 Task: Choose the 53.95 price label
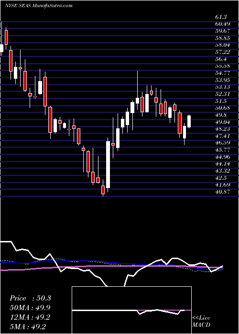click(x=223, y=80)
